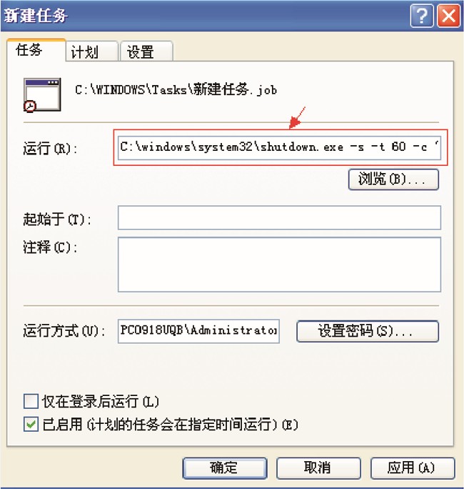This screenshot has height=489, width=464.
Task: Click the 设置密码(S)... button
Action: tap(368, 331)
